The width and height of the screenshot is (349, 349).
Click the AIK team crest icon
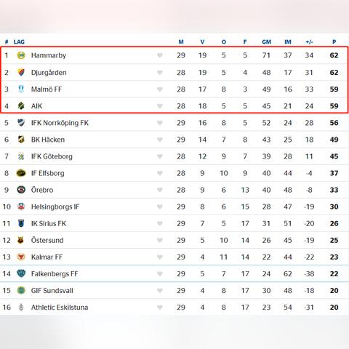click(21, 106)
